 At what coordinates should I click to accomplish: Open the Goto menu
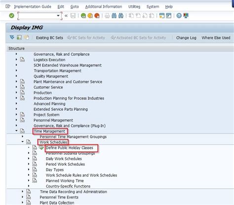tap(75, 6)
